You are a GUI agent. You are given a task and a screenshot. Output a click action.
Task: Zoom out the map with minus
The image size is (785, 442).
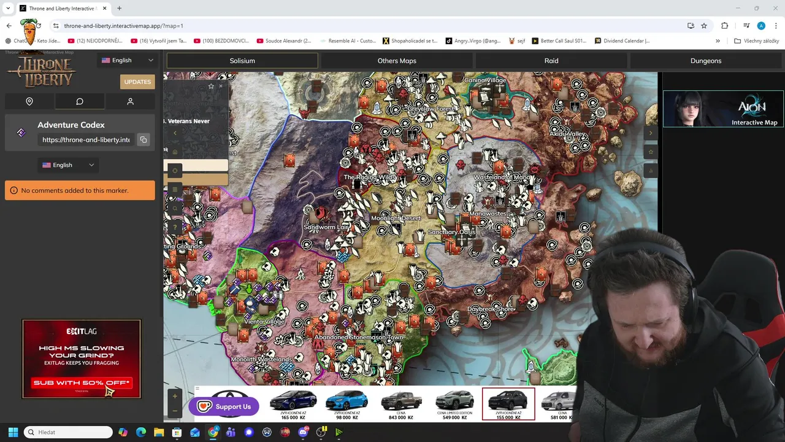pos(175,410)
